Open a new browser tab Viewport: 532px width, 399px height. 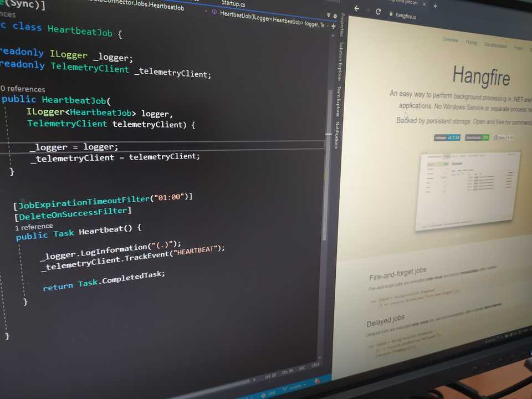(435, 6)
